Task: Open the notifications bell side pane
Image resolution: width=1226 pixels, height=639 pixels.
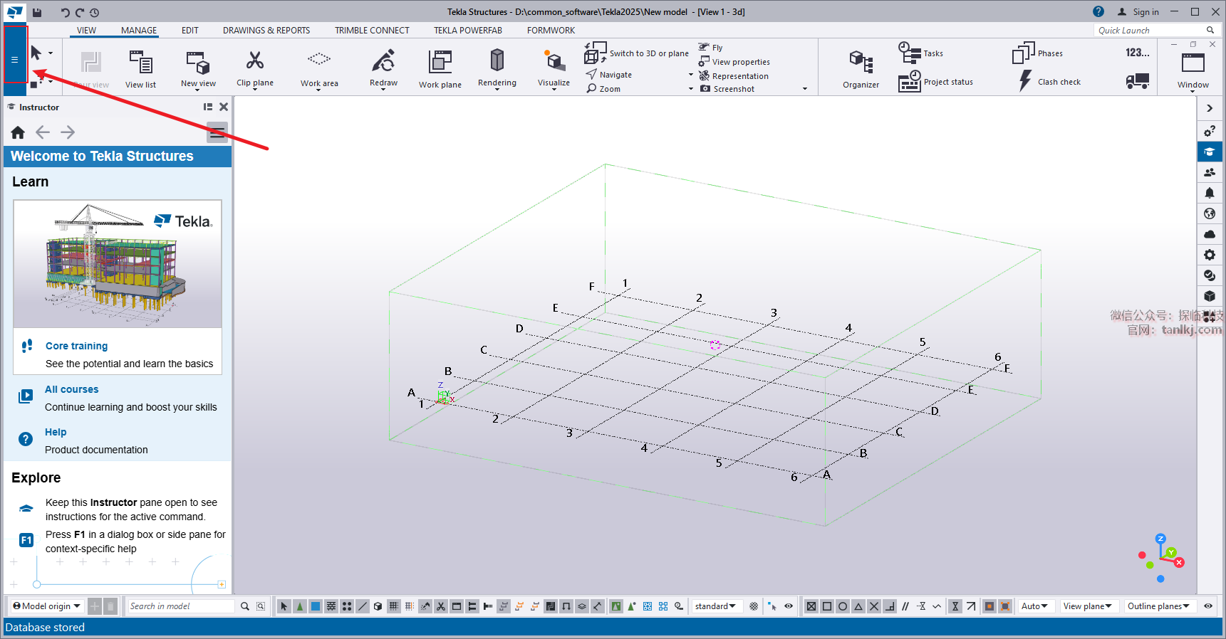Action: [1210, 193]
